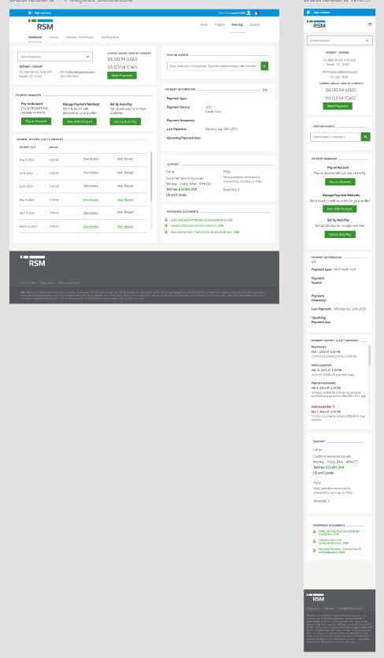384x658 pixels.
Task: Switch to the Invoices tab
Action: (54, 37)
